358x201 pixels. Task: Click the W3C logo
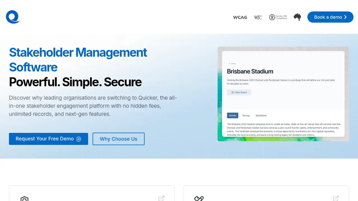coord(258,17)
